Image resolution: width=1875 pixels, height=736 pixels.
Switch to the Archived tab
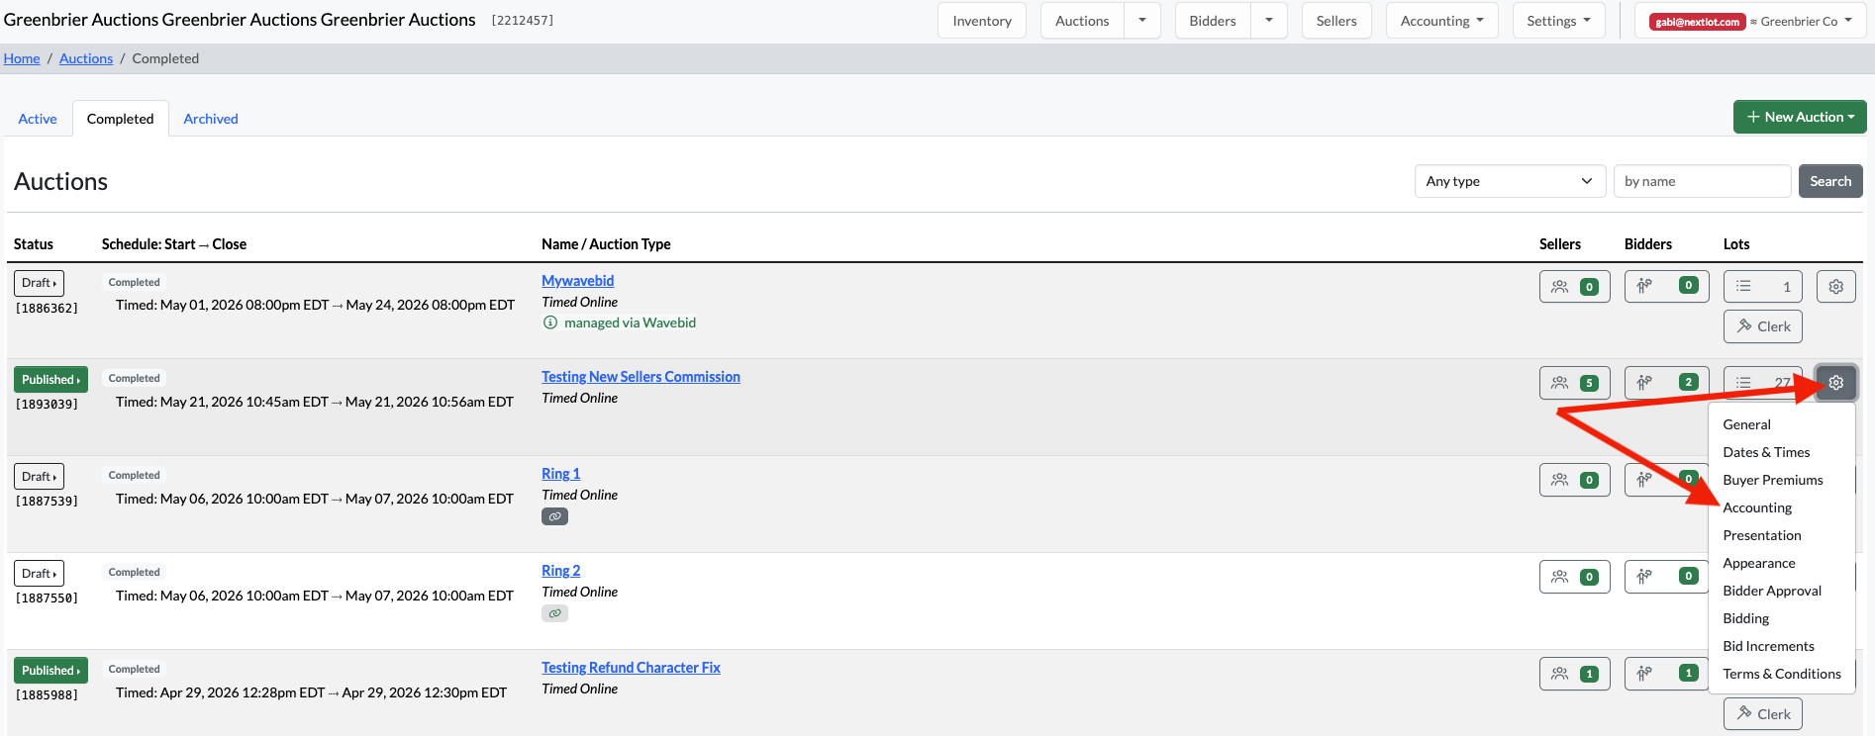click(x=211, y=119)
